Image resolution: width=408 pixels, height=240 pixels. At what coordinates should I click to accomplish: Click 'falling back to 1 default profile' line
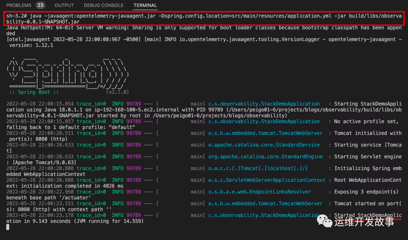coord(71,127)
